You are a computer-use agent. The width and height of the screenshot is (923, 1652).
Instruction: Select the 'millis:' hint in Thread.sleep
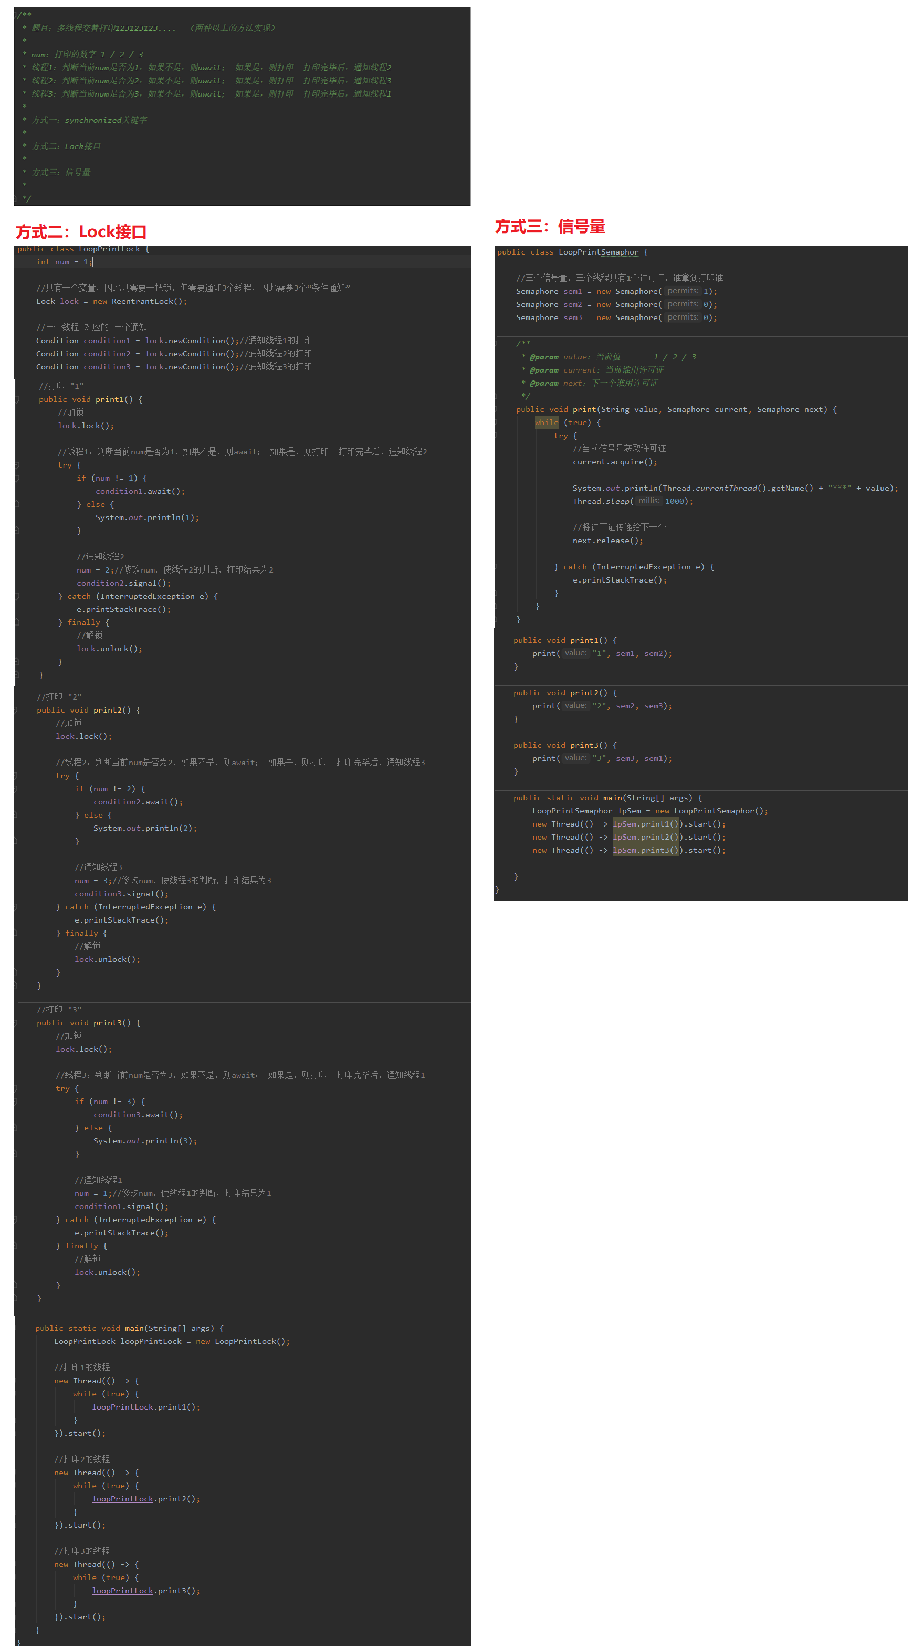tap(648, 501)
